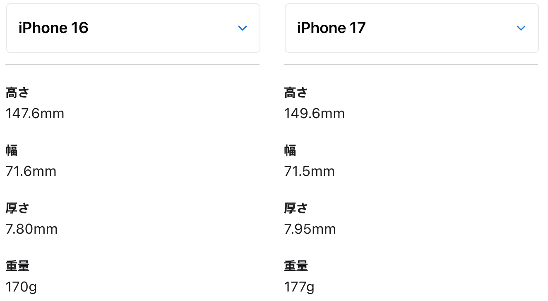Click the 149.6mm height value
This screenshot has height=301, width=548.
pos(314,114)
